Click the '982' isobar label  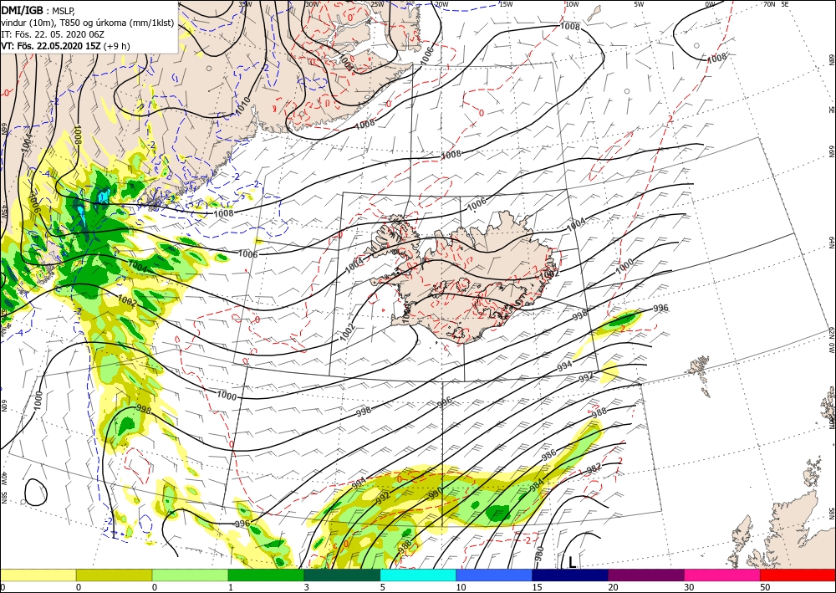point(594,468)
